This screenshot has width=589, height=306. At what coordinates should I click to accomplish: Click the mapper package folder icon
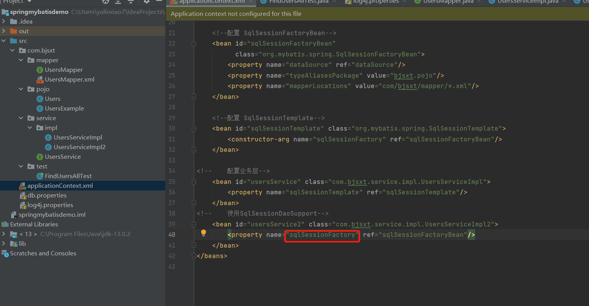pos(31,60)
